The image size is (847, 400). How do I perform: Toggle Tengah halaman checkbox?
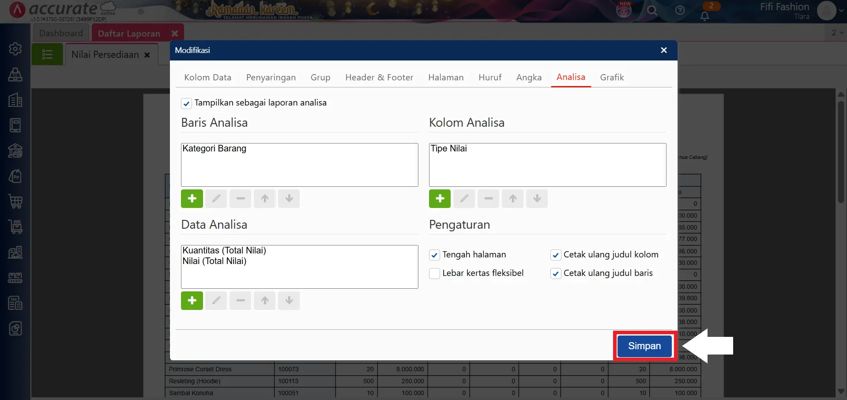pos(435,255)
